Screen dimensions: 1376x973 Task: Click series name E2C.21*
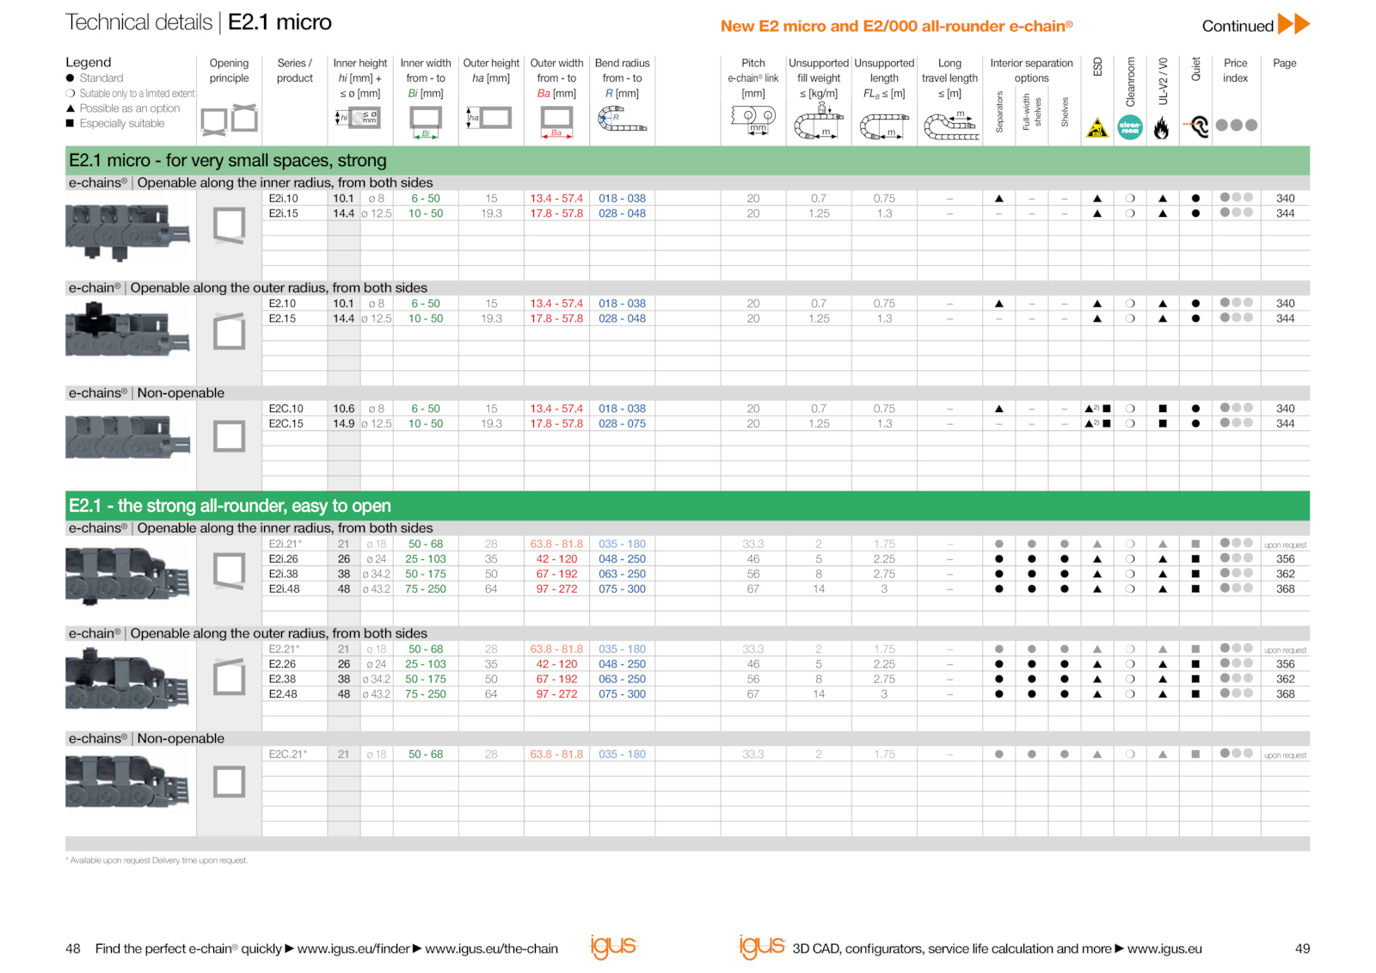287,754
